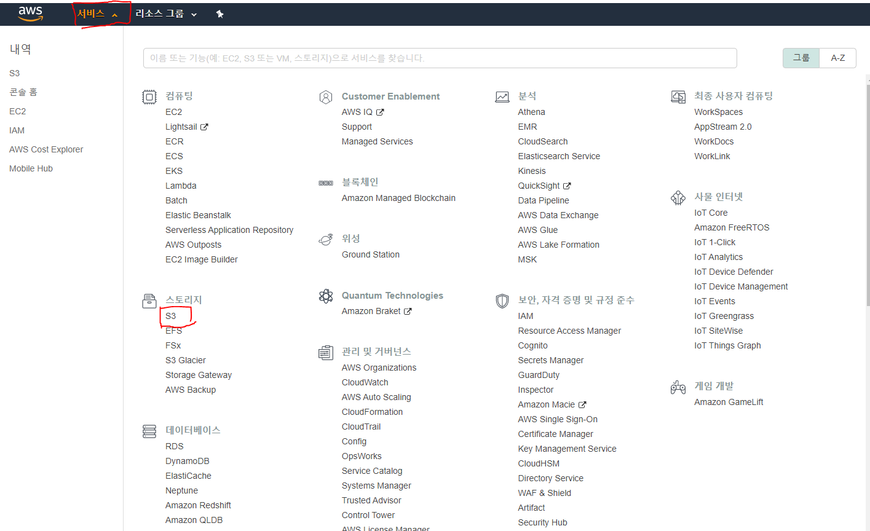Click the AWS logo

pos(30,14)
